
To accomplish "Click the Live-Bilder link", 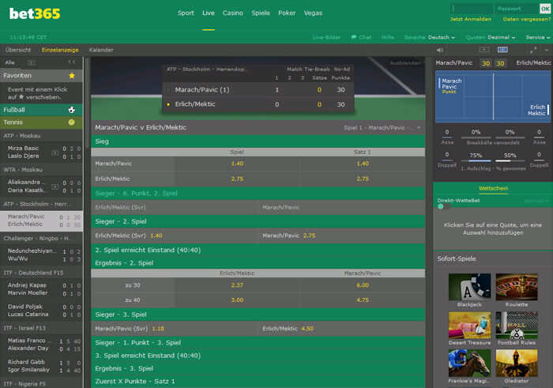I will [x=326, y=37].
